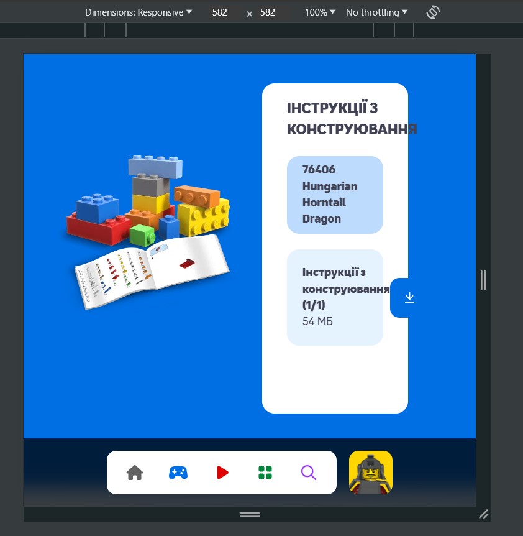Expand the 100% zoom dropdown
Viewport: 523px width, 536px height.
pos(320,12)
